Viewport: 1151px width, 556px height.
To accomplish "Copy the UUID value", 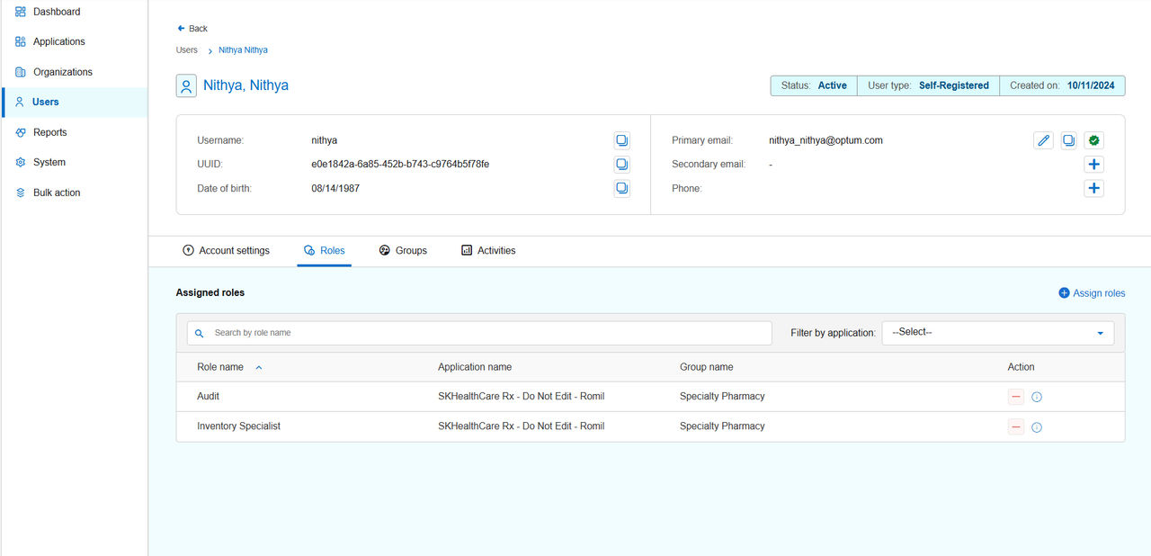I will tap(621, 164).
